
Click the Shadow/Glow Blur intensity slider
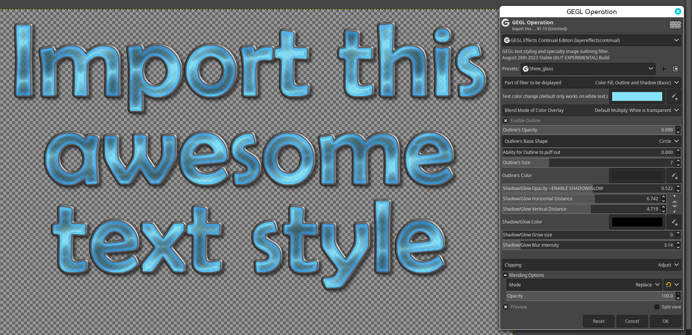point(589,245)
